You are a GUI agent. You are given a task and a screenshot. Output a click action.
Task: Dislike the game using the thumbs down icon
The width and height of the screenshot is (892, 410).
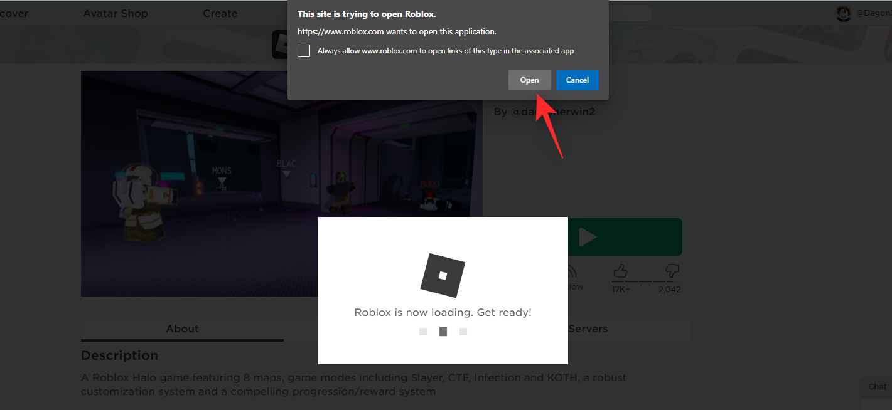670,271
